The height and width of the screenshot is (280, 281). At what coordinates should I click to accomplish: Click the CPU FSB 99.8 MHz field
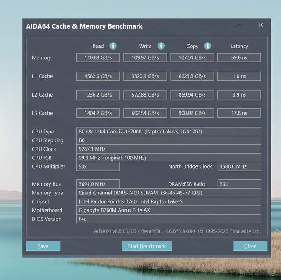[x=169, y=158]
